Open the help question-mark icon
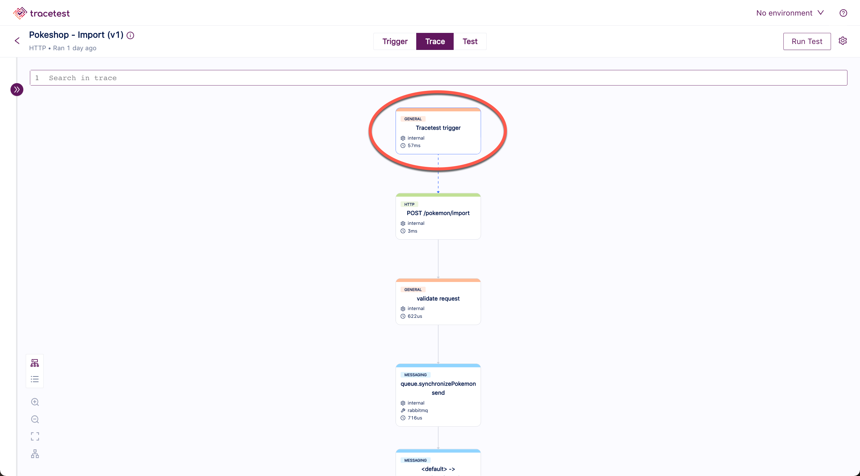 click(x=843, y=13)
